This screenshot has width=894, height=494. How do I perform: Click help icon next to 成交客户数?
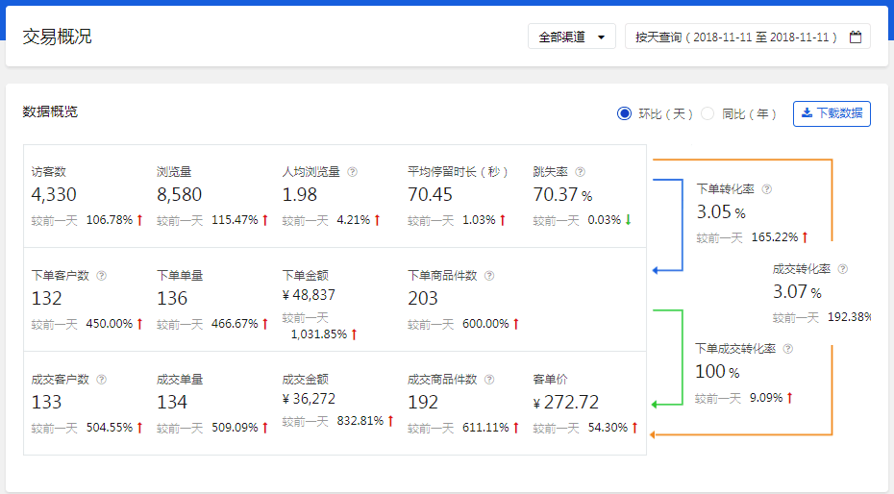[102, 380]
